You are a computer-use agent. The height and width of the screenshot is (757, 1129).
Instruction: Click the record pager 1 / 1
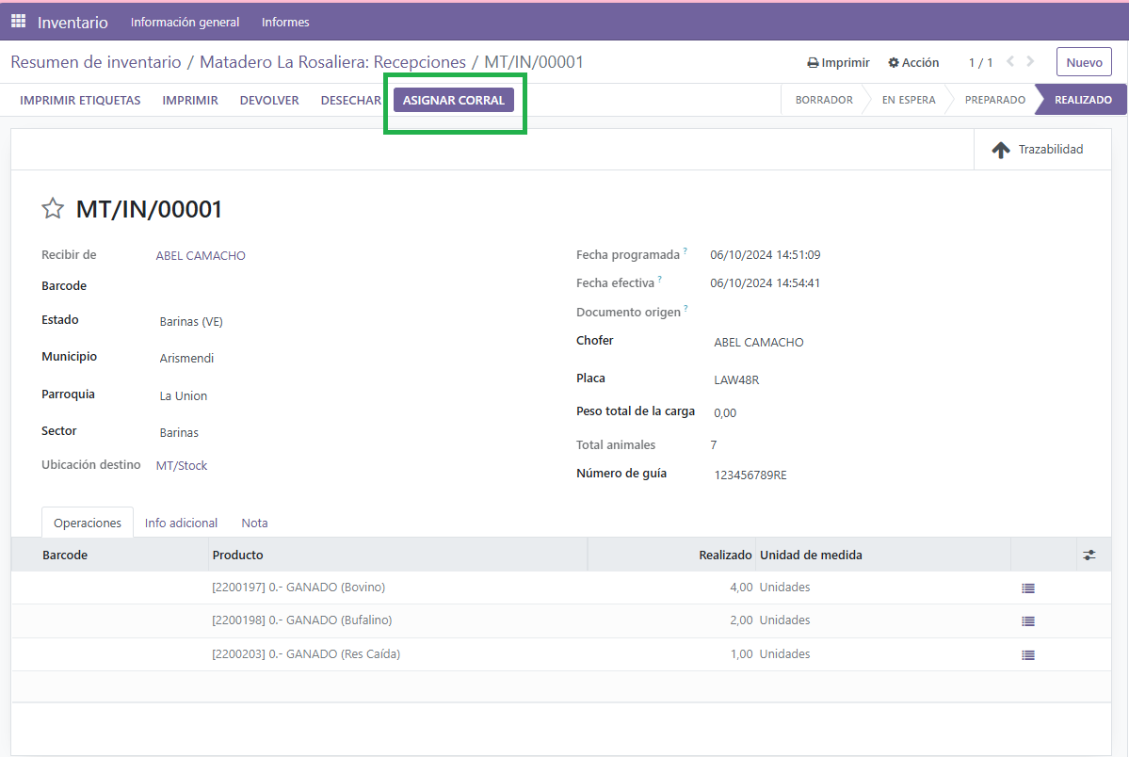coord(980,63)
